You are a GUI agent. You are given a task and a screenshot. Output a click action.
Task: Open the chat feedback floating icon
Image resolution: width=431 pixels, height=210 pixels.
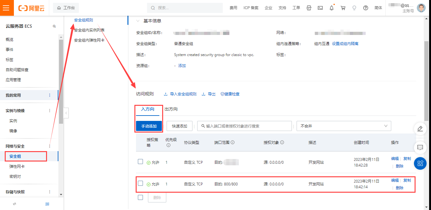(420, 147)
